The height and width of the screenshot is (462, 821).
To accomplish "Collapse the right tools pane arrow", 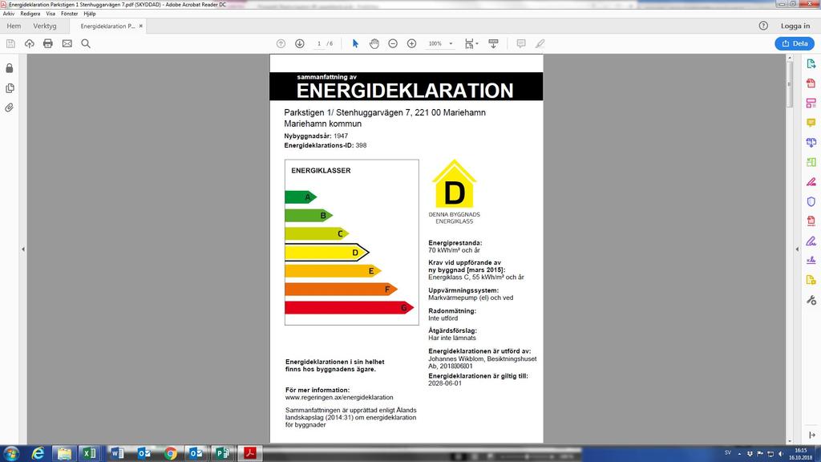I will (797, 249).
